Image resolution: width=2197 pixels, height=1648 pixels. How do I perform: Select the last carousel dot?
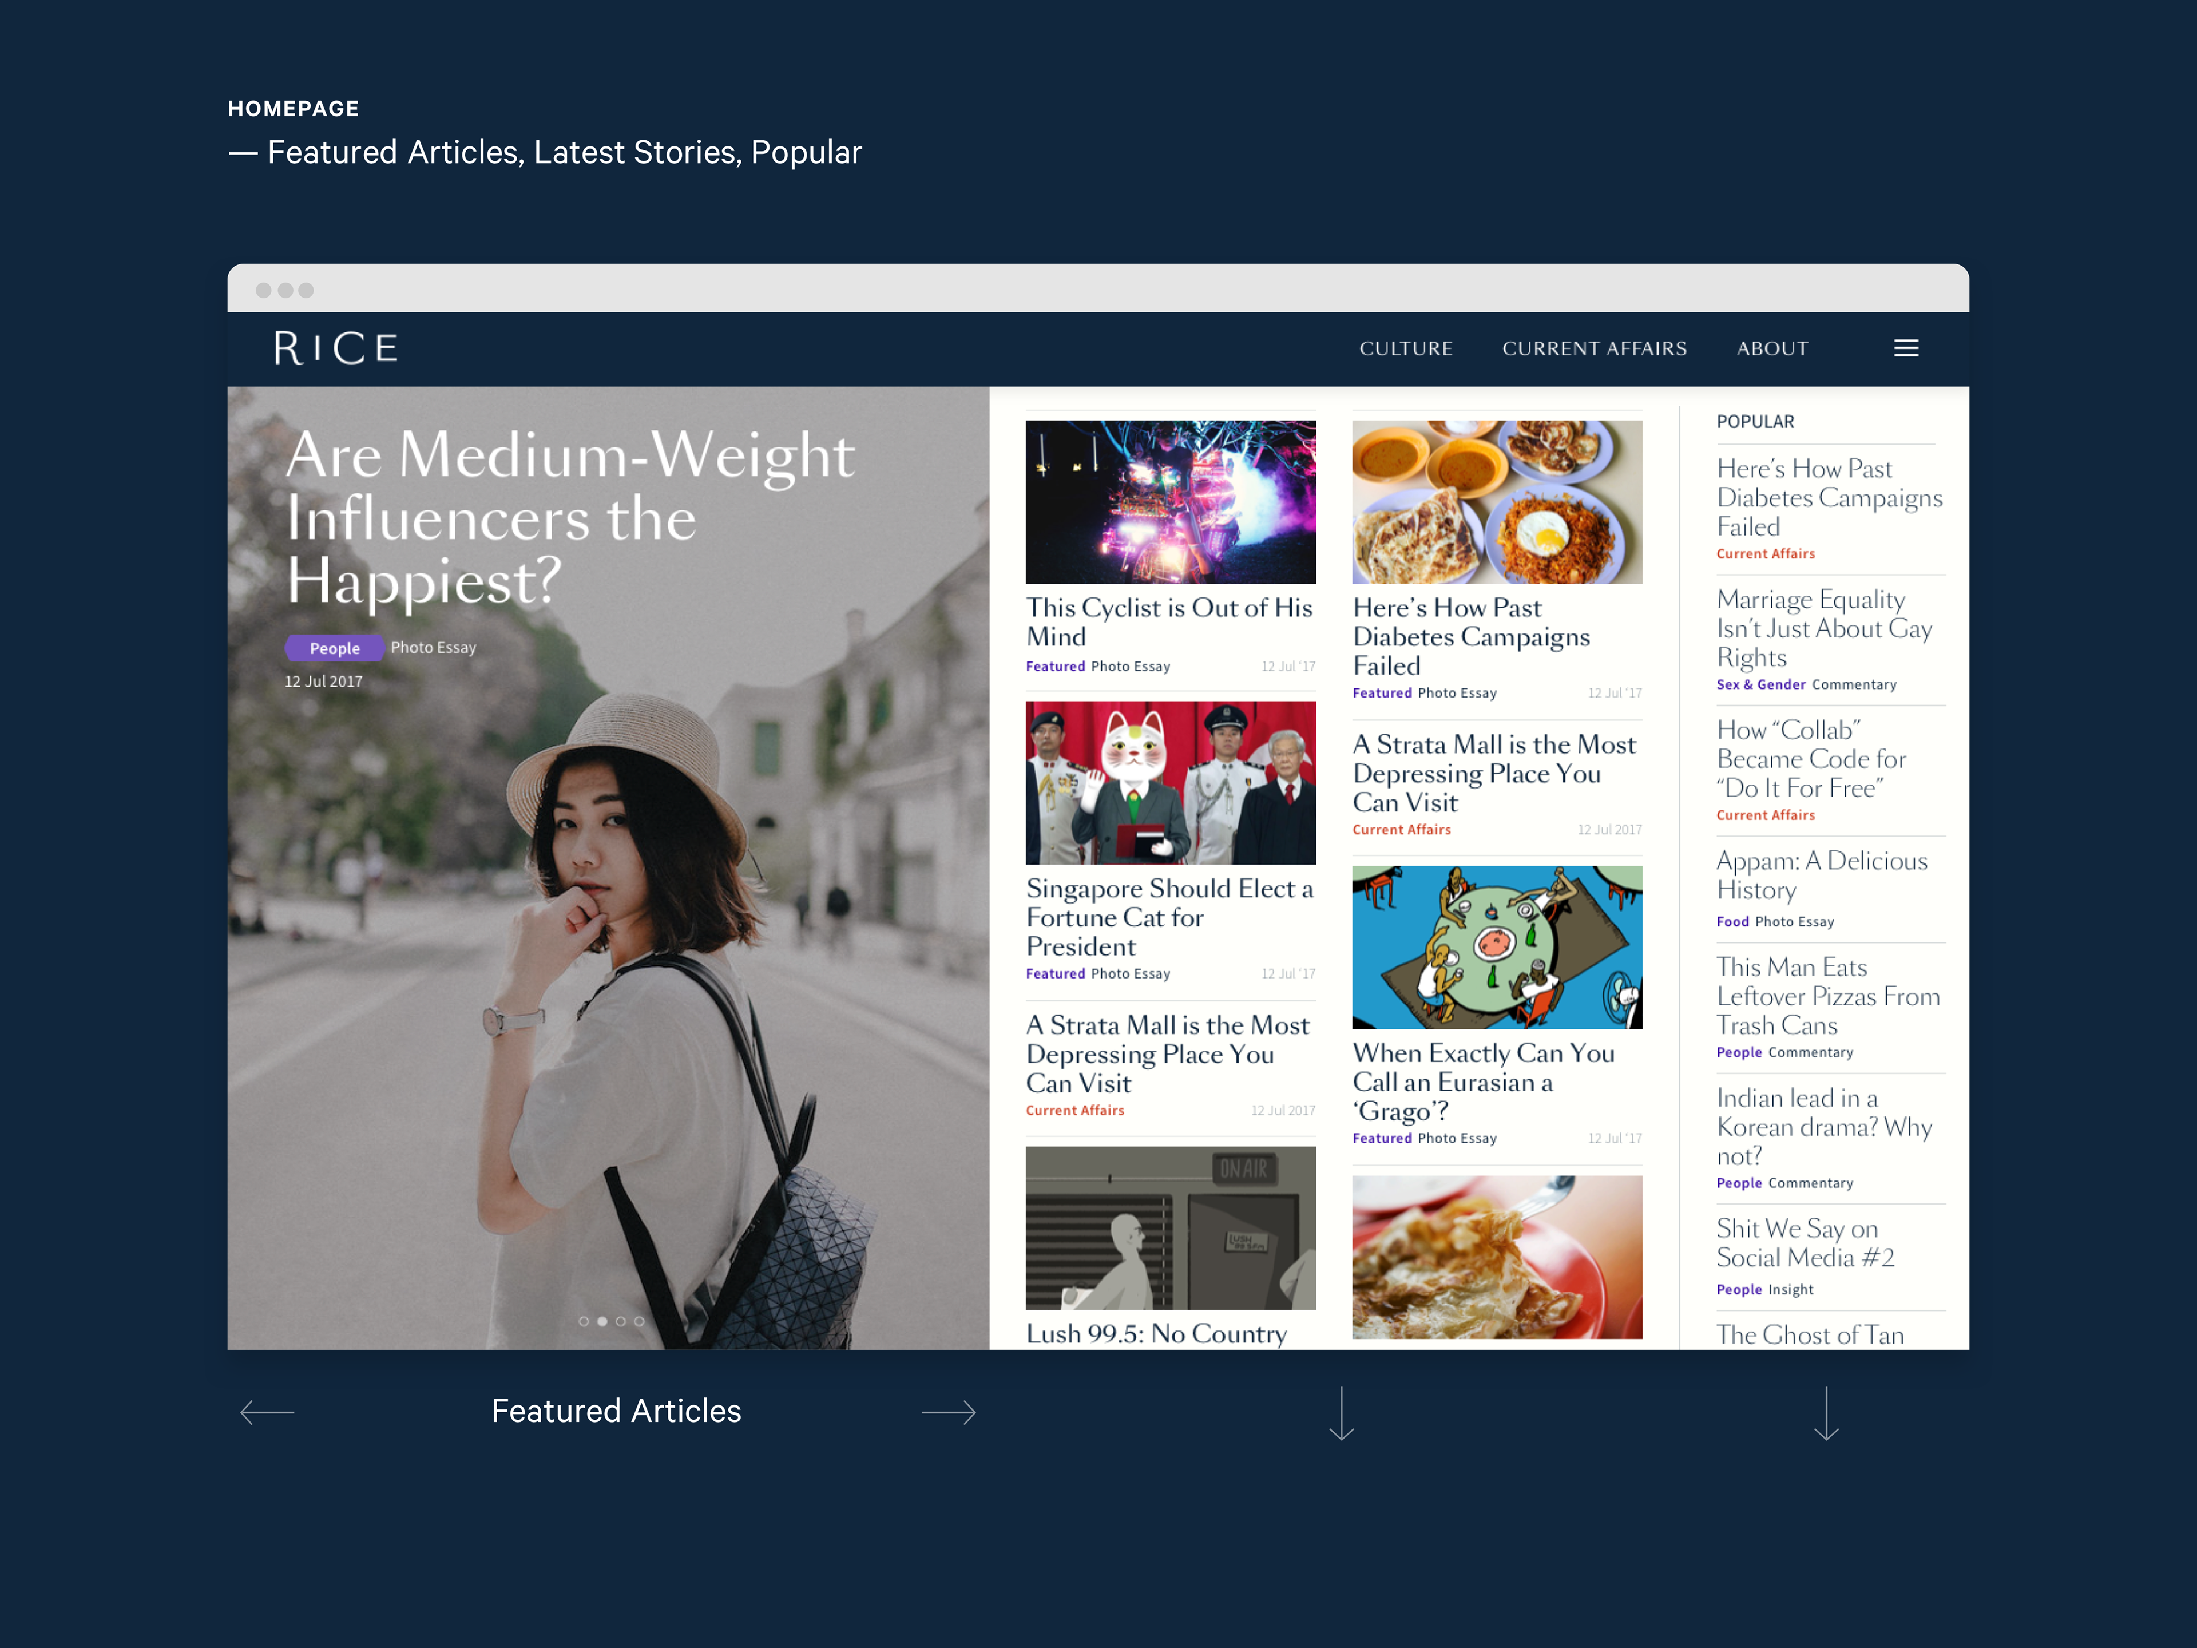(x=639, y=1321)
